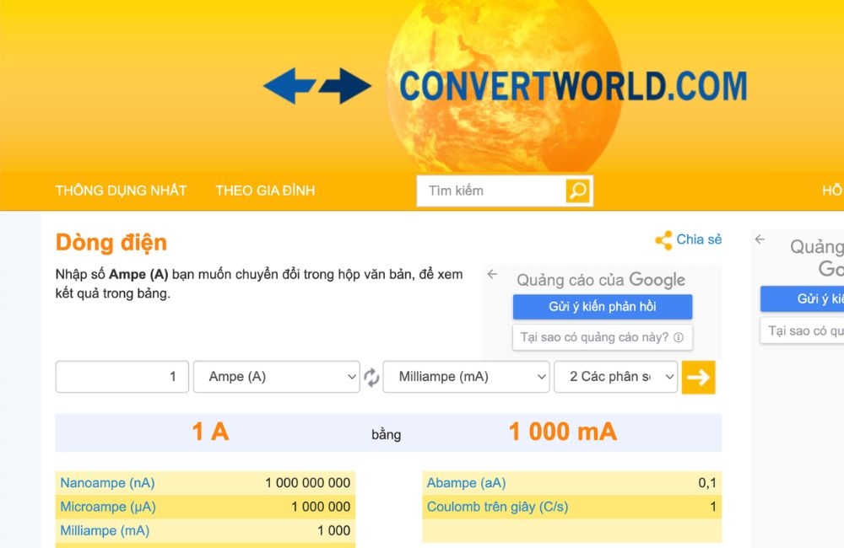Click the magnifying glass search icon
Viewport: 844px width, 548px height.
578,191
